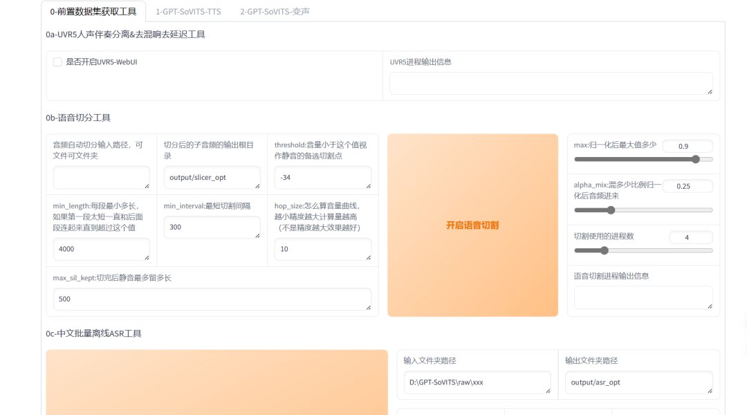747x415 pixels.
Task: Click the max number box showing 0.9
Action: click(x=688, y=146)
